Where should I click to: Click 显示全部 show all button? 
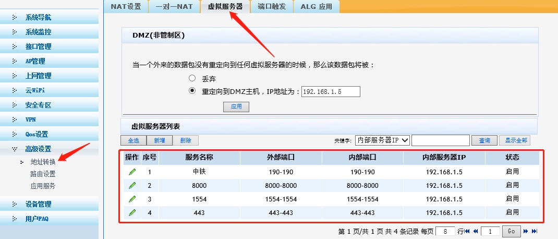click(515, 140)
